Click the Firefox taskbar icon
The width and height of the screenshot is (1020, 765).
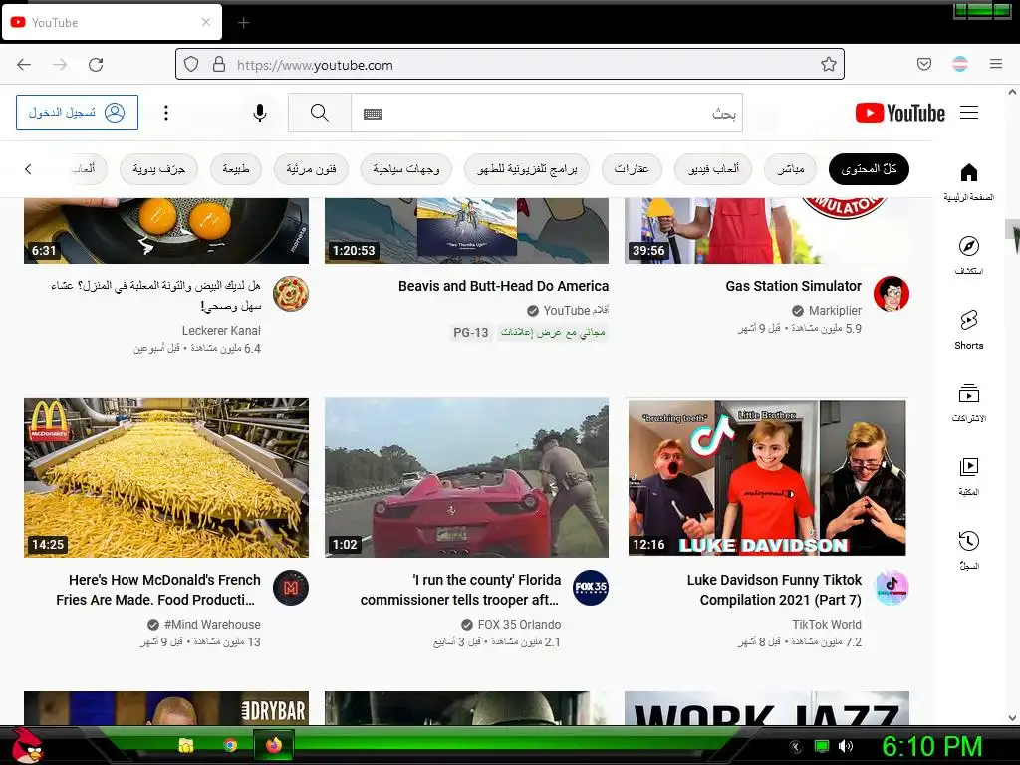[274, 745]
